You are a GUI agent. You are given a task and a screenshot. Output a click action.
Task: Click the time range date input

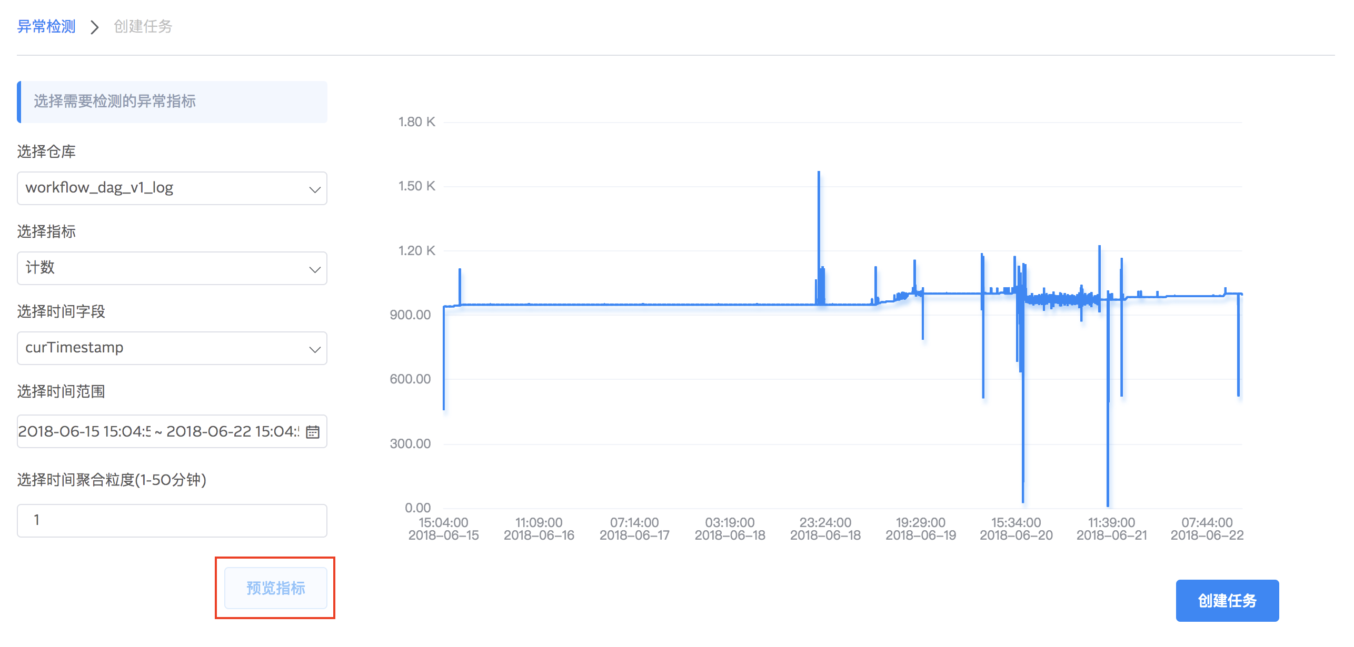158,432
